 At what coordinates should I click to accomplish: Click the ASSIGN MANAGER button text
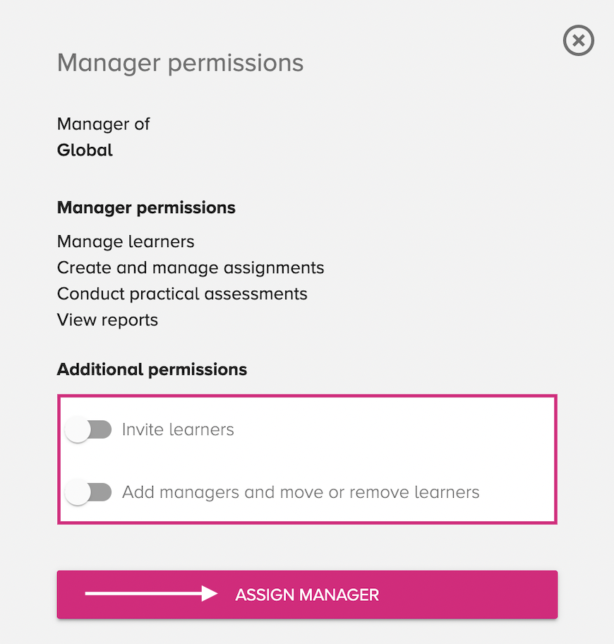[x=307, y=595]
